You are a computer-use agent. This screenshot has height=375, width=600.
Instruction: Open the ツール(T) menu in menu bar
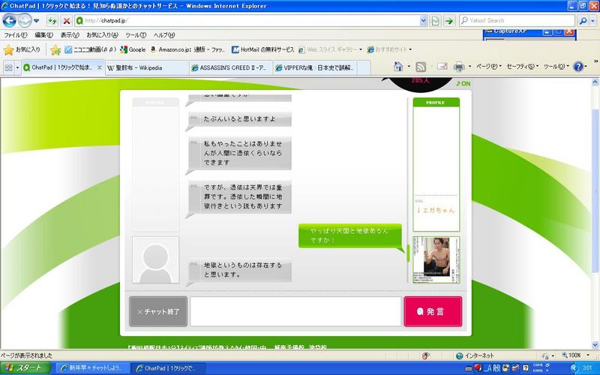pyautogui.click(x=136, y=34)
